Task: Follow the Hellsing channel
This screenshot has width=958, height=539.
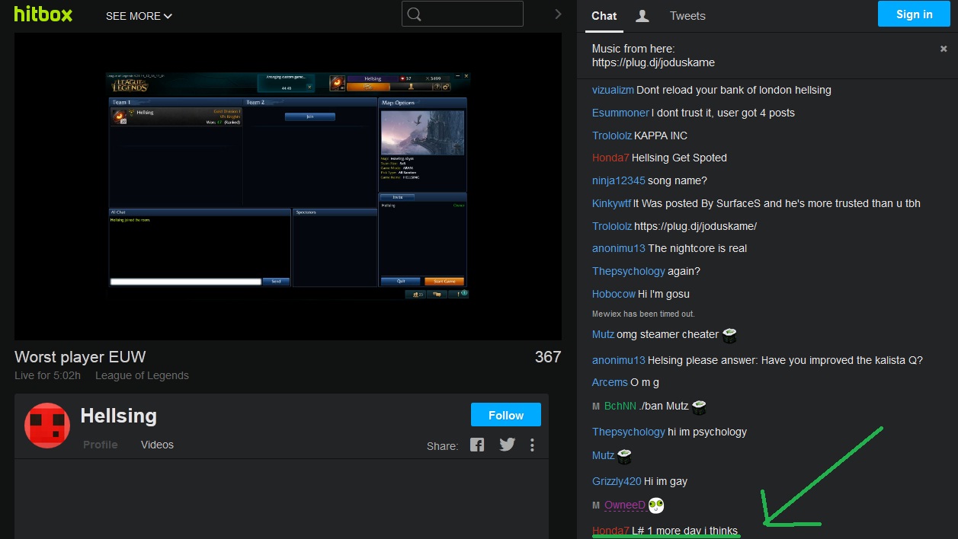Action: (506, 415)
